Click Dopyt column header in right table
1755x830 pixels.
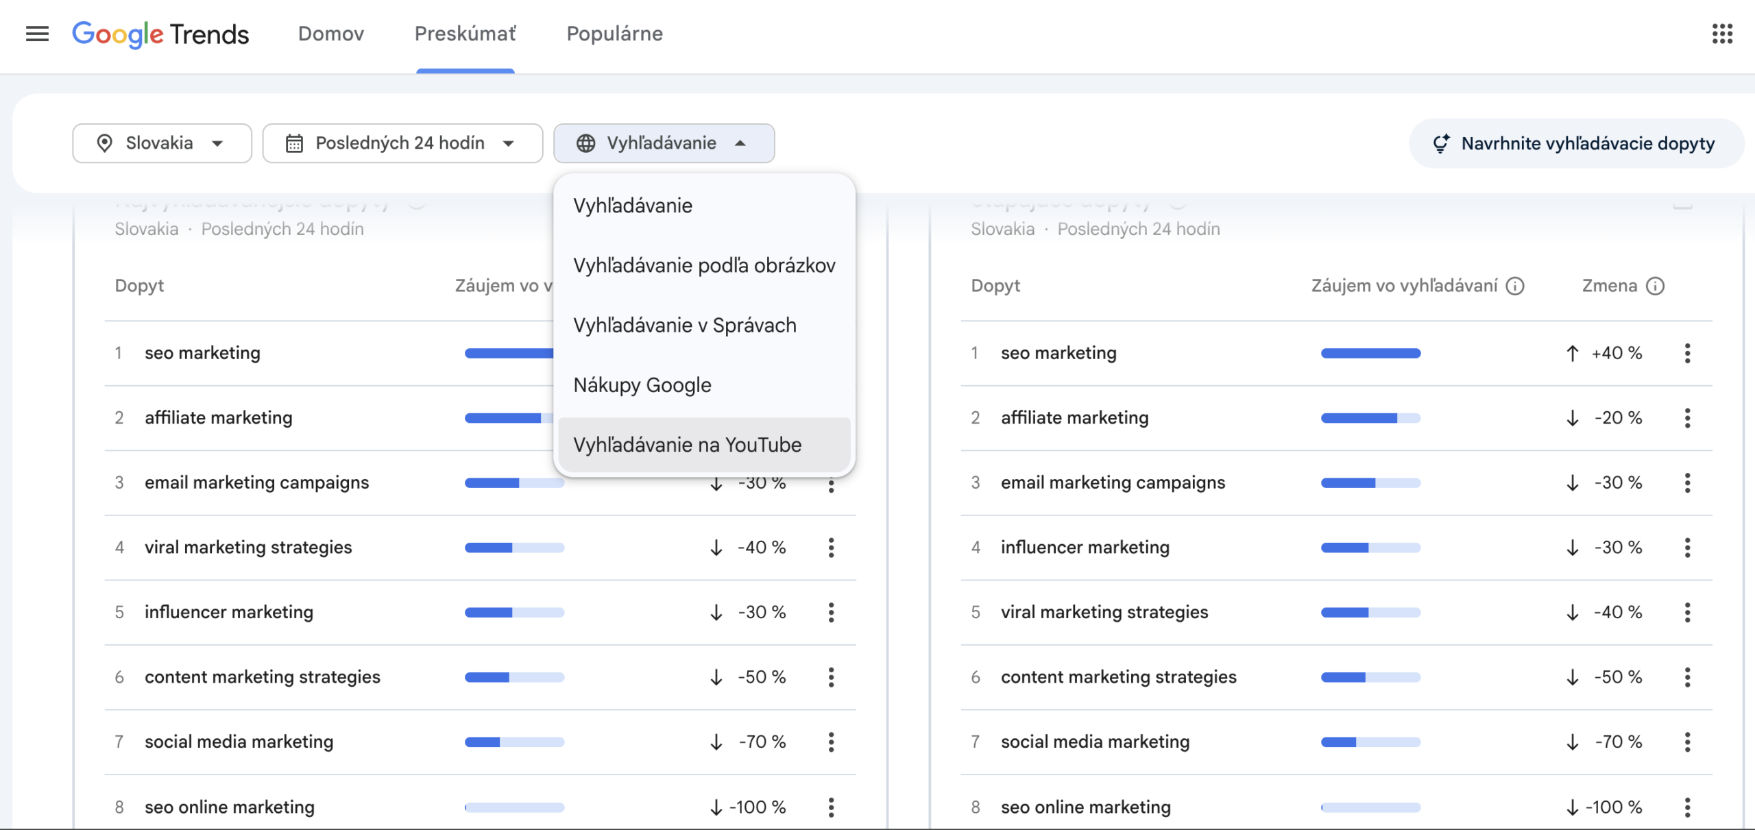[x=995, y=286]
